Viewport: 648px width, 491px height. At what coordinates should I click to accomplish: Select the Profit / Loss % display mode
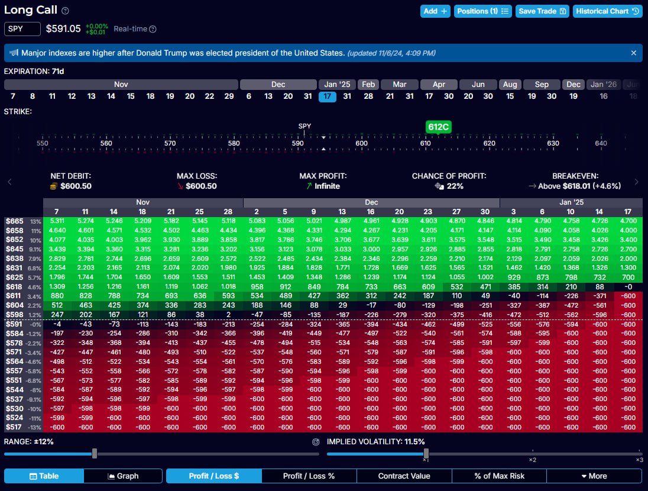309,476
